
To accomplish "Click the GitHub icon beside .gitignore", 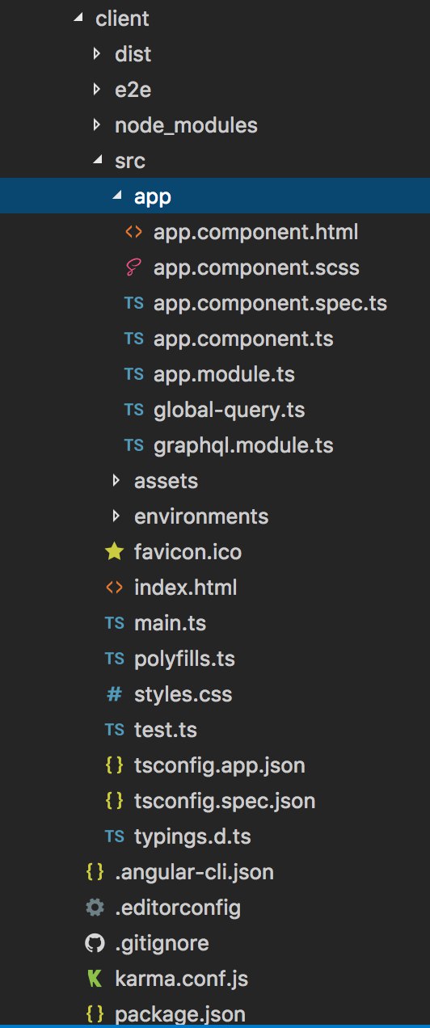I will pyautogui.click(x=95, y=944).
